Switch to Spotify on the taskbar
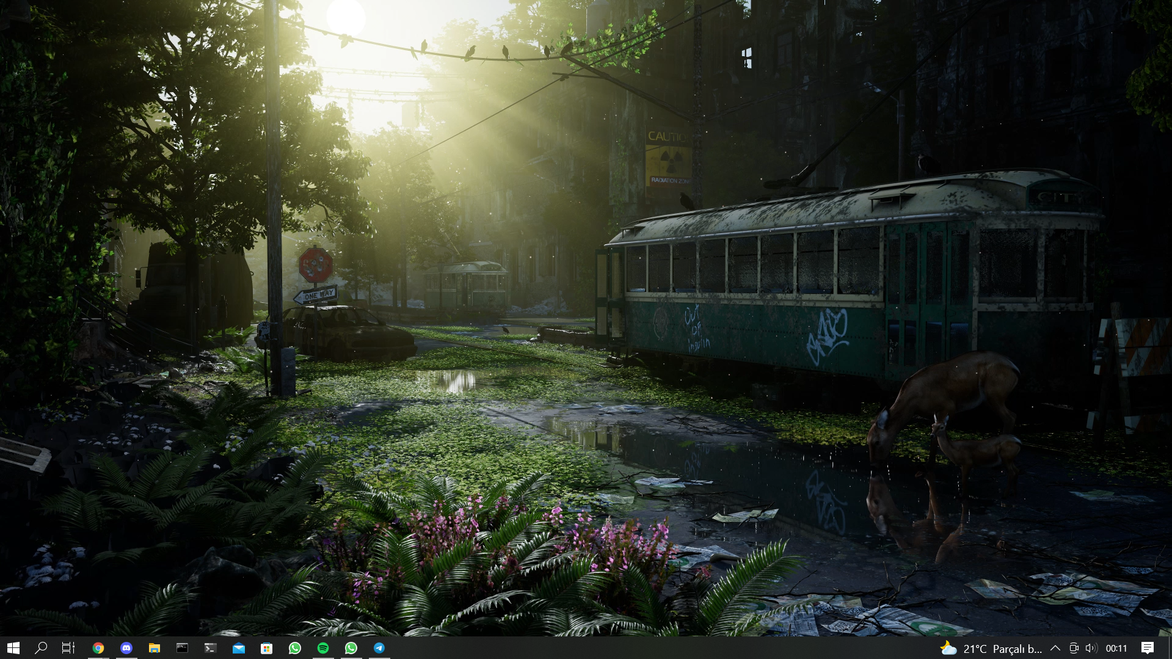 coord(323,648)
